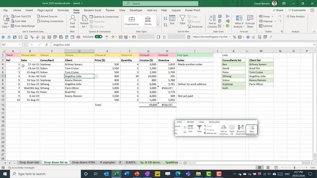The image size is (317, 178).
Task: Click the Name Box showing D7
Action: click(x=11, y=44)
